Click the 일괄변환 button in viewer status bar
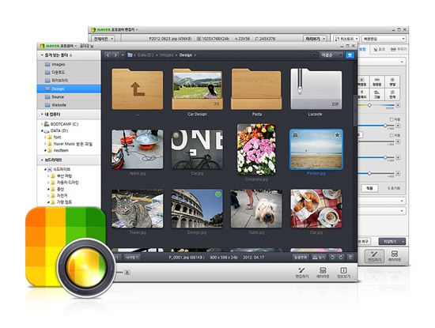This screenshot has width=435, height=328. pyautogui.click(x=300, y=258)
